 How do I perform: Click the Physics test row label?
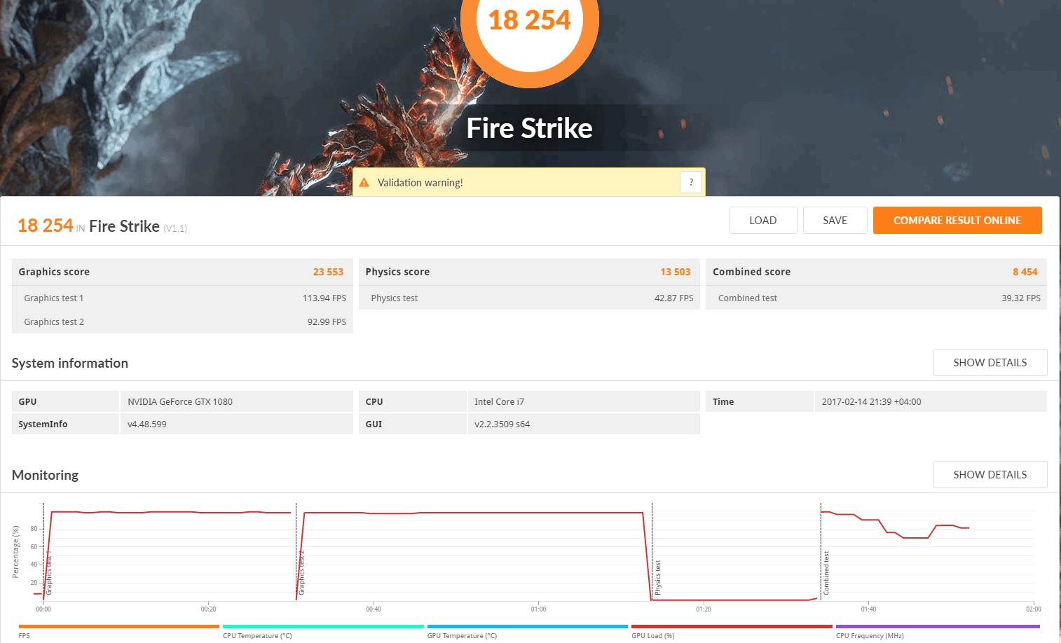[395, 298]
